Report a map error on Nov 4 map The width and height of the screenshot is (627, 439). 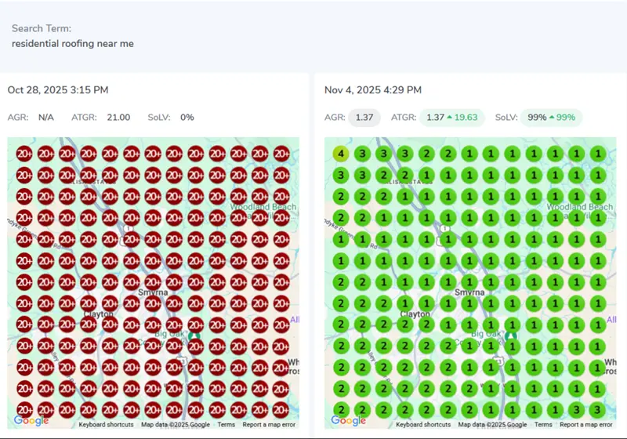click(x=586, y=425)
